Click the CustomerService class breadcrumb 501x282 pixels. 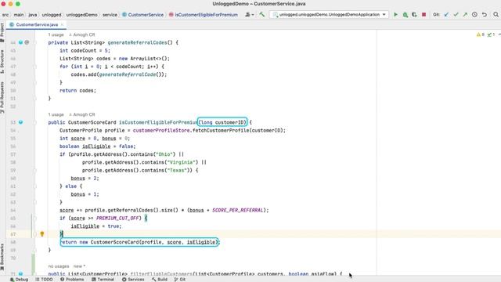pyautogui.click(x=142, y=15)
